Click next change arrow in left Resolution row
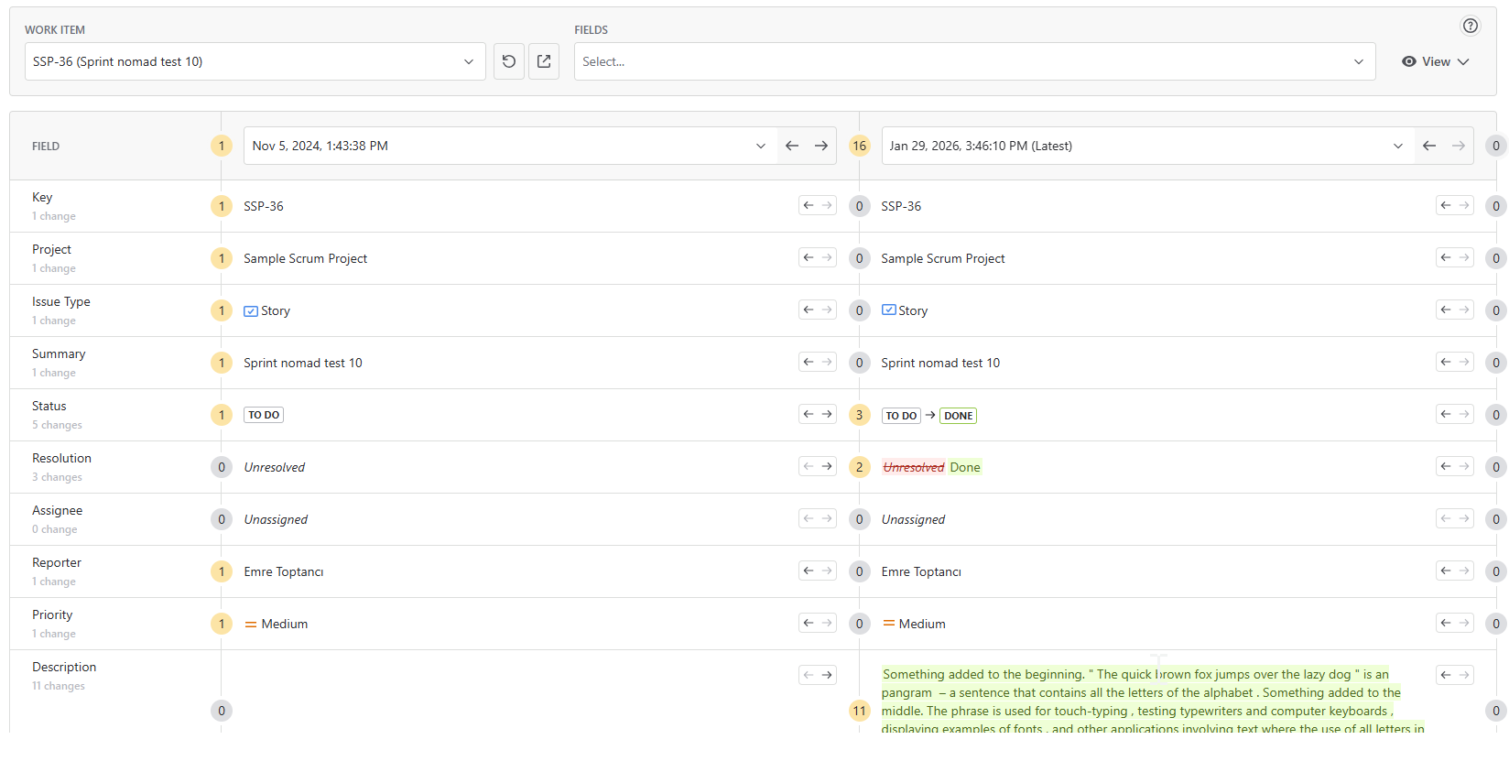The image size is (1509, 761). coord(827,466)
